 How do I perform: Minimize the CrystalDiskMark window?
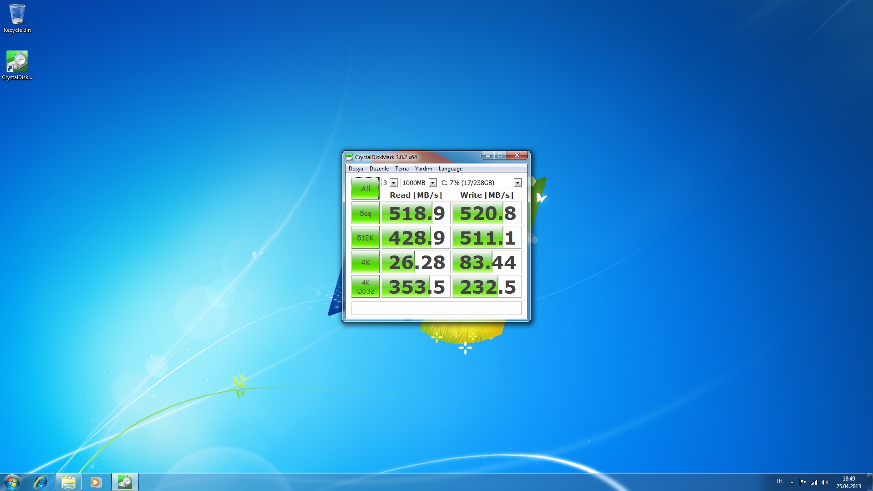coord(487,155)
